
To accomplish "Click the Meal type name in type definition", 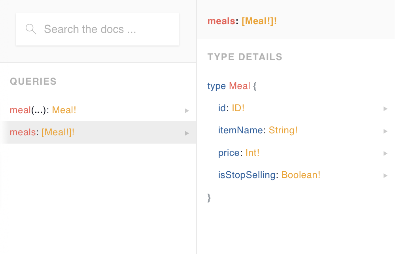I will coord(240,86).
